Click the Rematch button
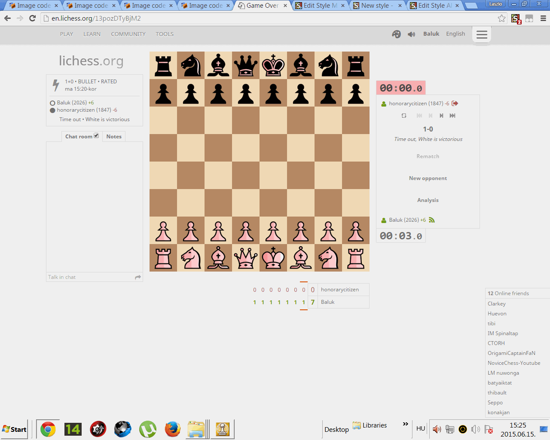 coord(428,156)
